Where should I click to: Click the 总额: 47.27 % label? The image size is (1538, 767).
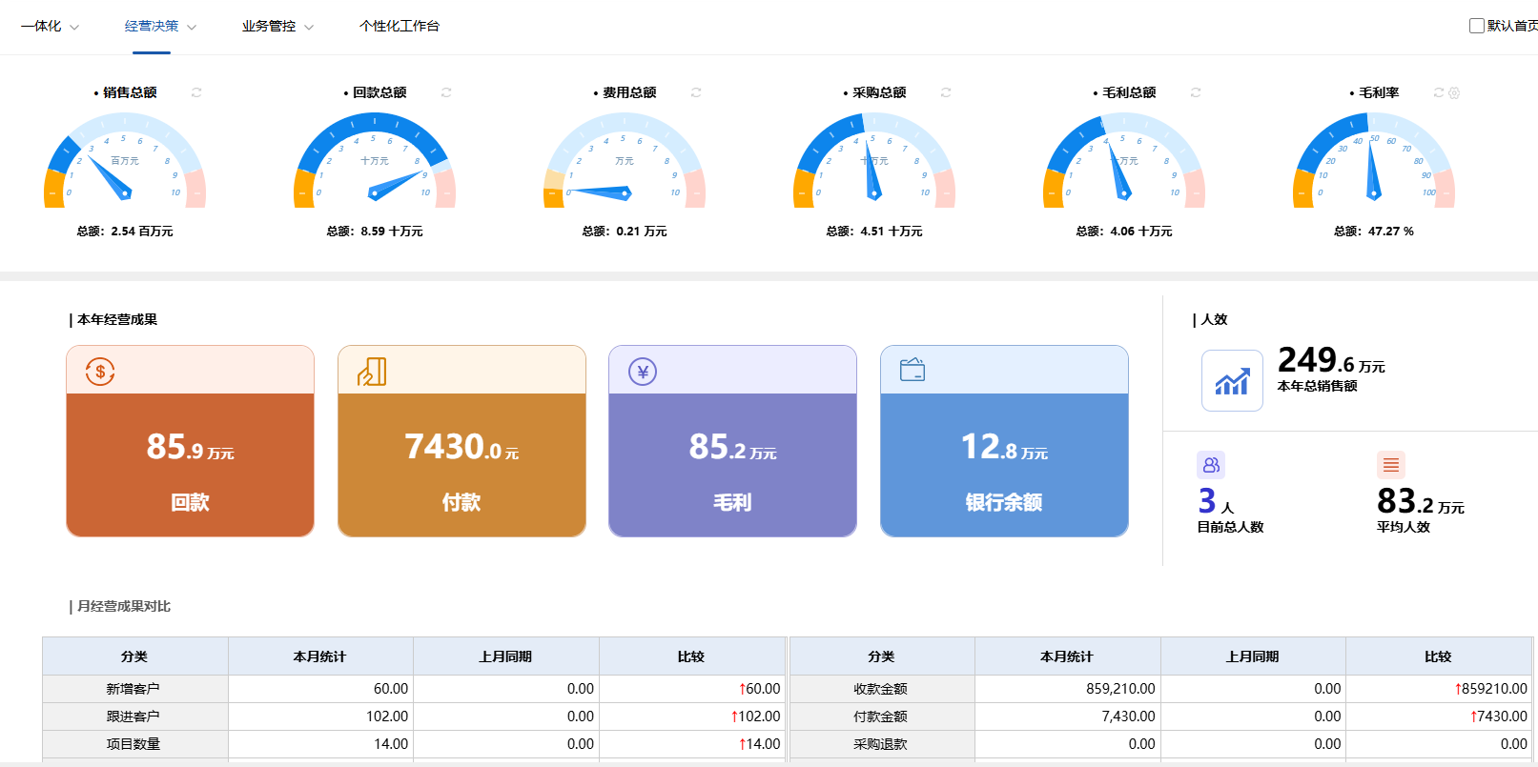click(x=1374, y=232)
